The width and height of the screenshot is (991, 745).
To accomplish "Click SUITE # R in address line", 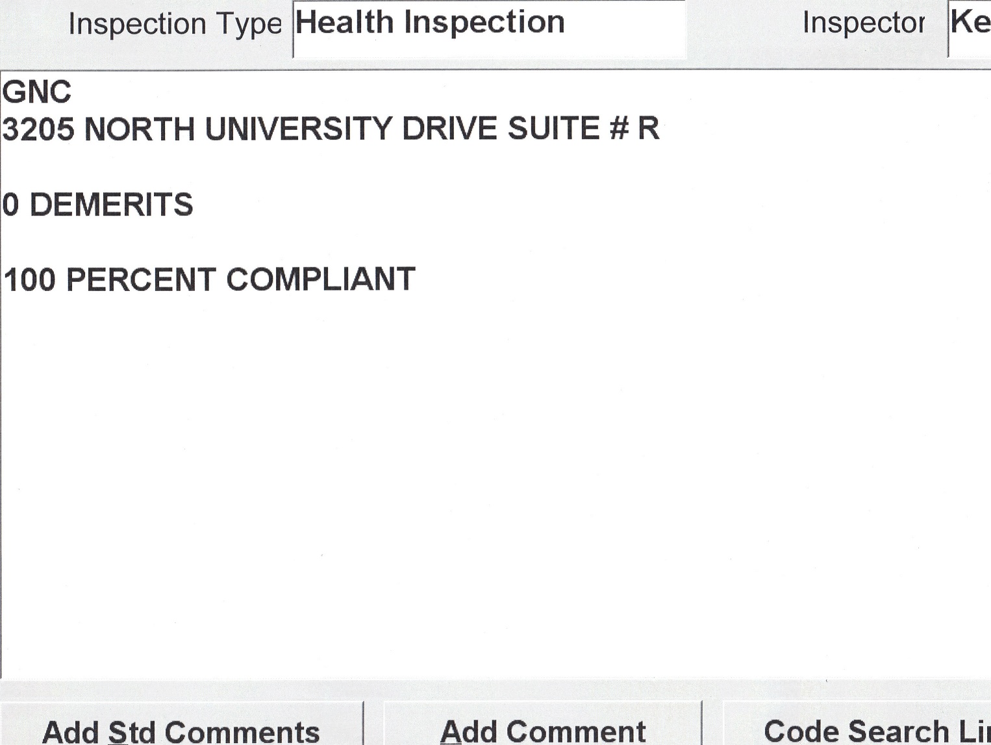I will [x=583, y=128].
